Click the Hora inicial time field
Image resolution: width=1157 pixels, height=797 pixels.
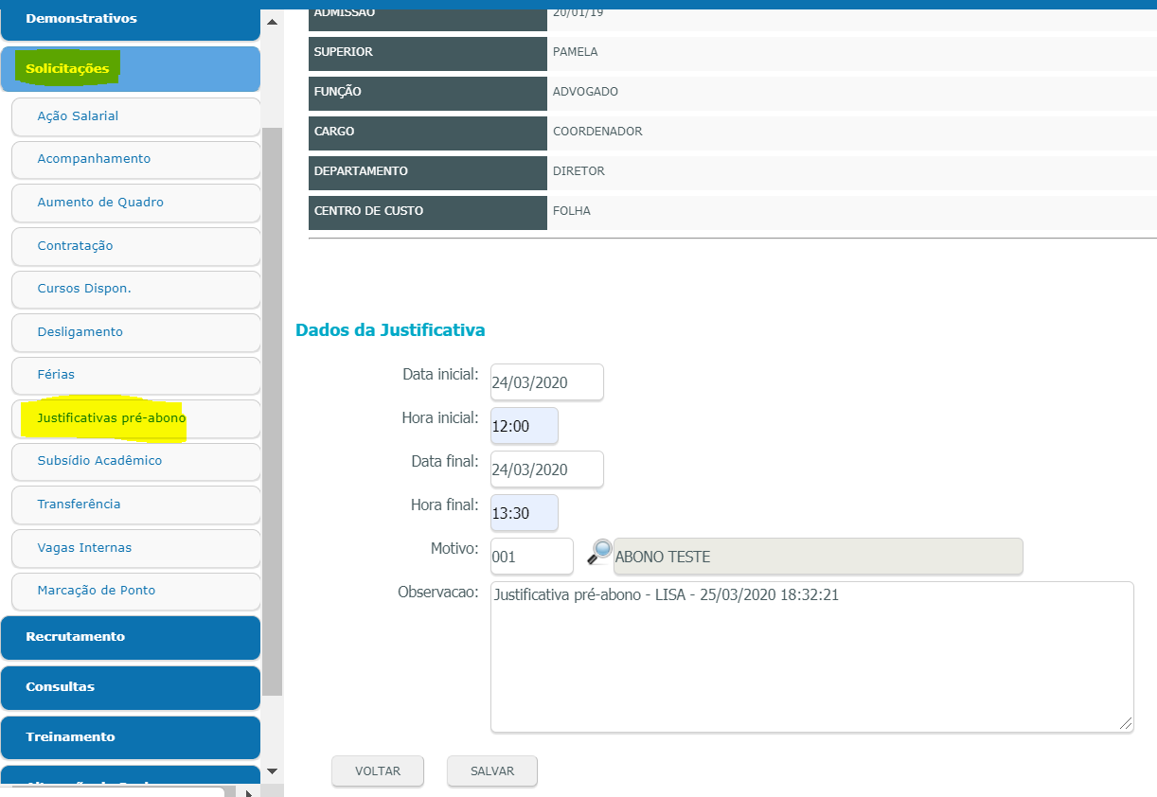pyautogui.click(x=525, y=426)
